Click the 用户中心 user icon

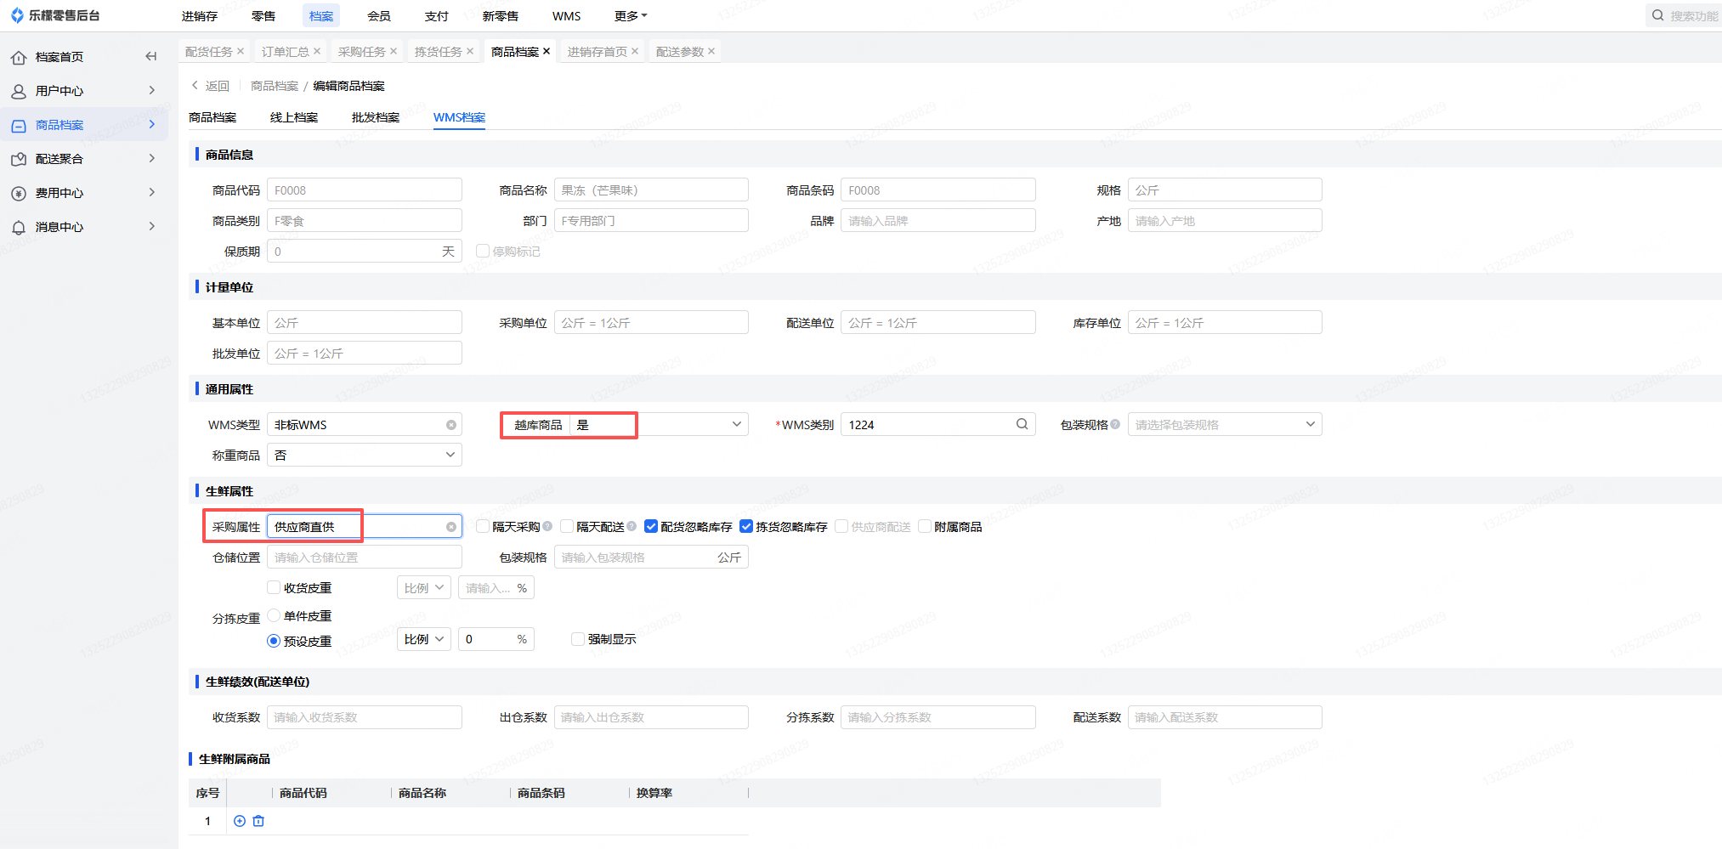19,92
